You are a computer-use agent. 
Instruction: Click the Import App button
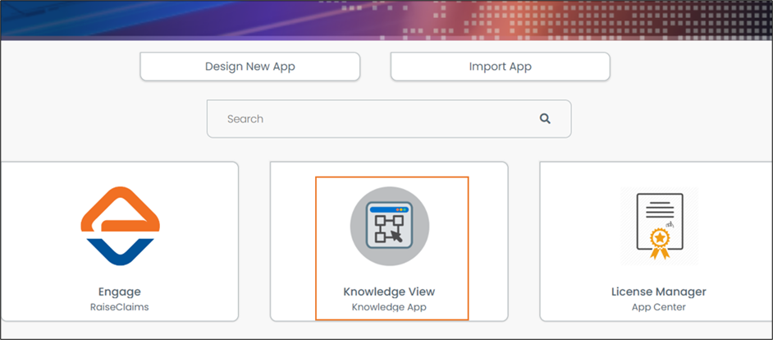[500, 67]
